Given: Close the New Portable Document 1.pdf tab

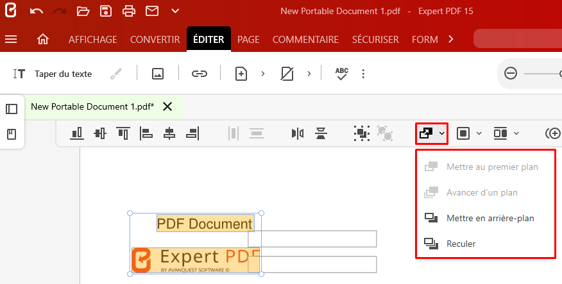Looking at the screenshot, I should coord(167,106).
